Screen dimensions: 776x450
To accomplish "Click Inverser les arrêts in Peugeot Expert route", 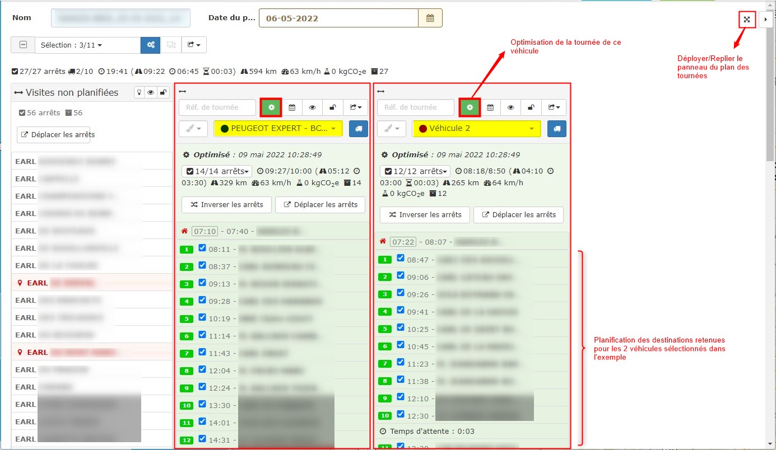I will [227, 205].
